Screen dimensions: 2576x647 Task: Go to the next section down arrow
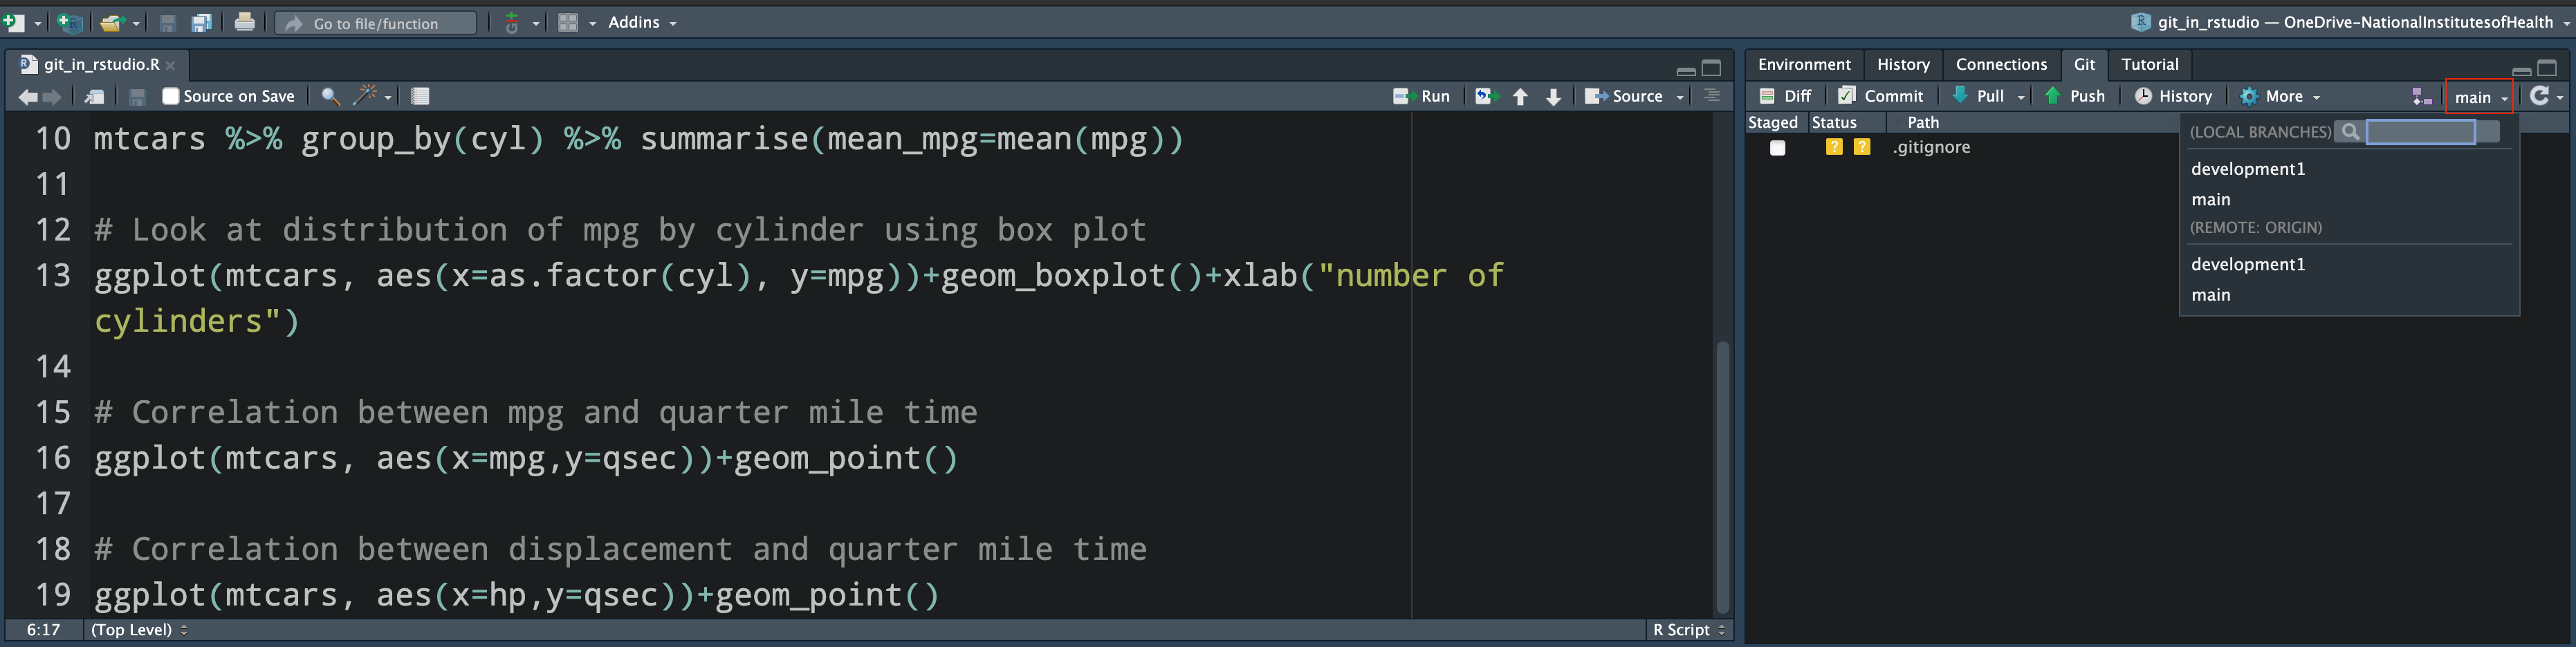1553,96
